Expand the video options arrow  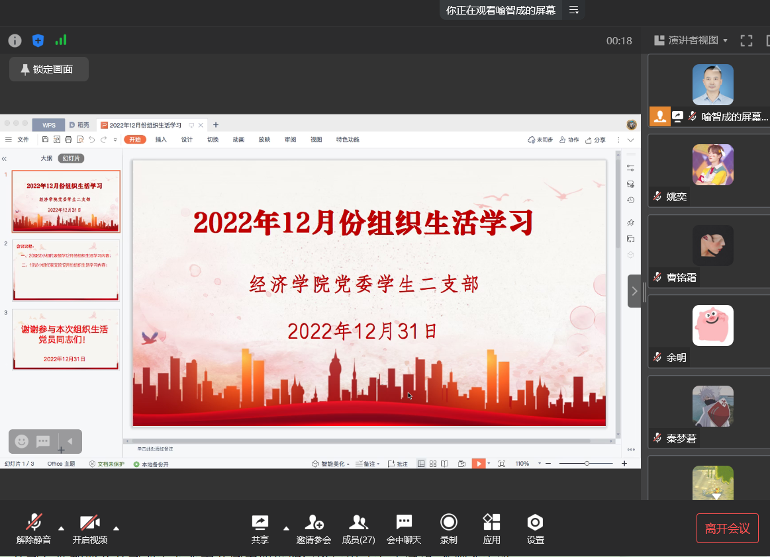[117, 528]
